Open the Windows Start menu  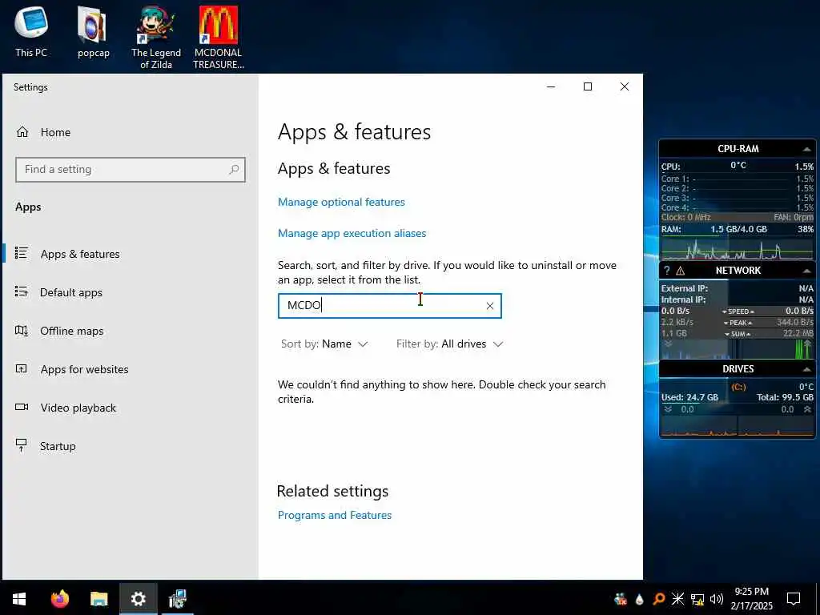tap(19, 599)
